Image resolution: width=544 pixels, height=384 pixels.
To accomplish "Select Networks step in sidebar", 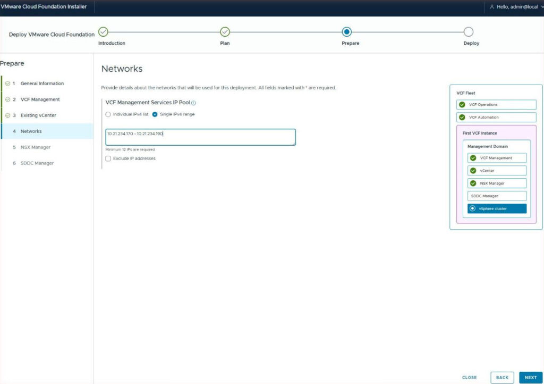I will click(47, 131).
